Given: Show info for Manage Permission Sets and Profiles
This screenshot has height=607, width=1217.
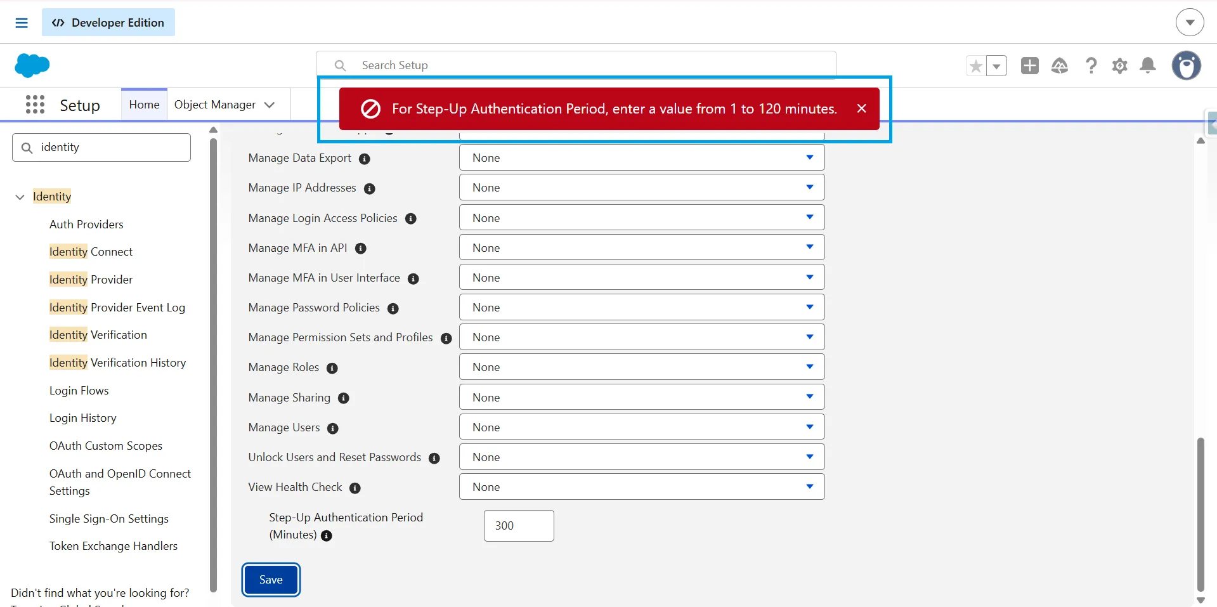Looking at the screenshot, I should click(x=446, y=339).
